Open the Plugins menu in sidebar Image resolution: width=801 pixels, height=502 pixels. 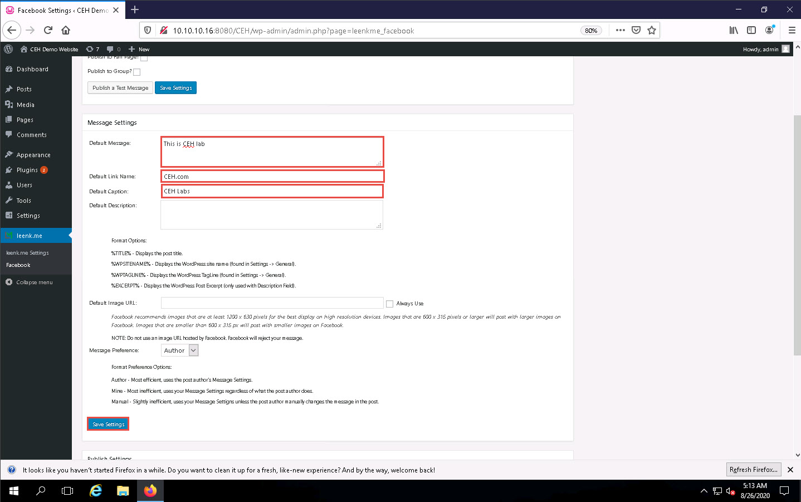[27, 170]
